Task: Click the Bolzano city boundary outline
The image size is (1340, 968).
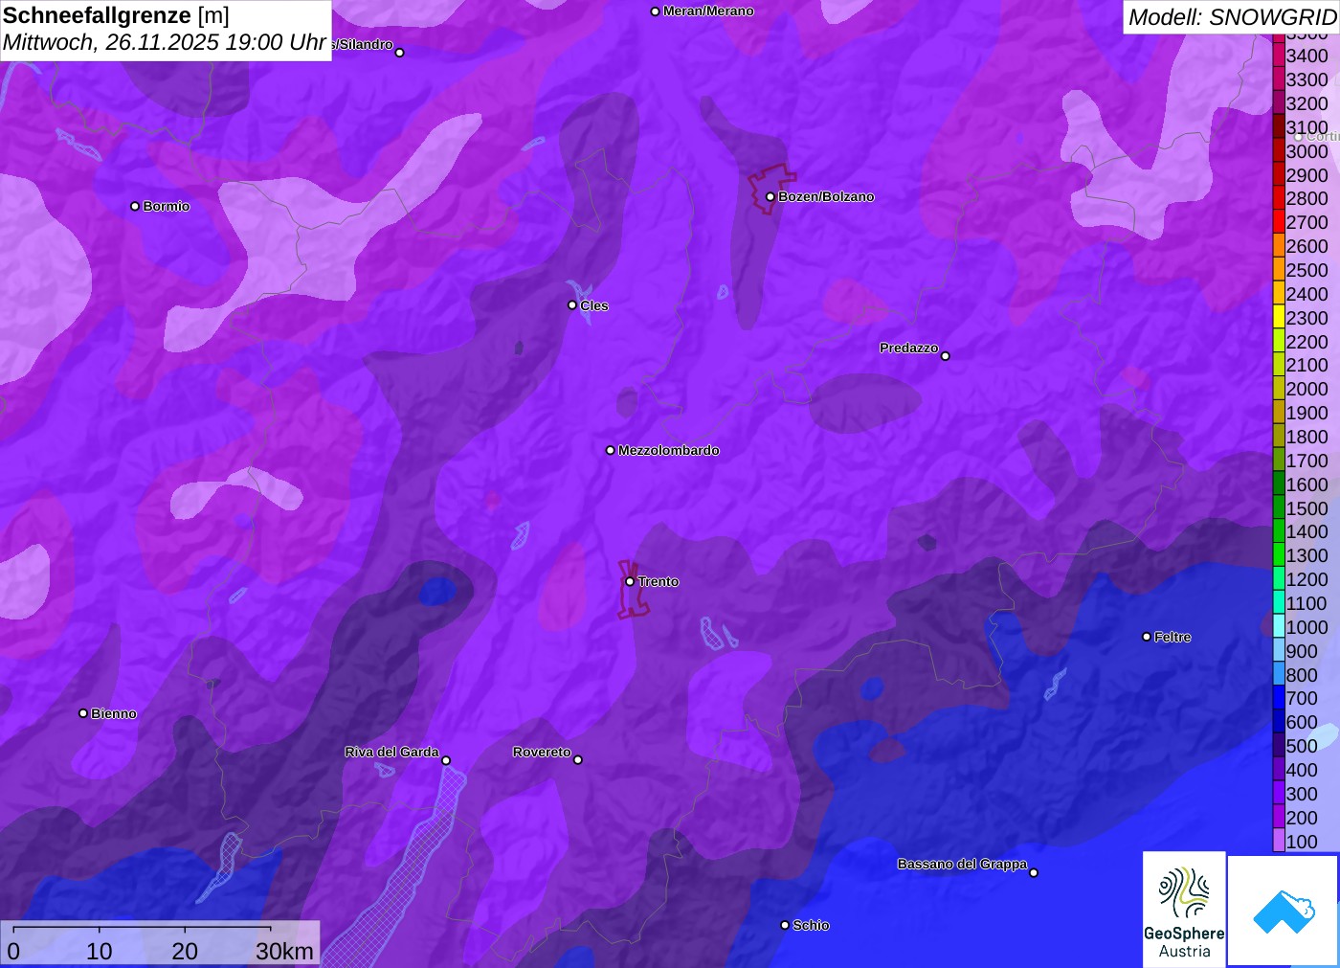Action: click(770, 189)
